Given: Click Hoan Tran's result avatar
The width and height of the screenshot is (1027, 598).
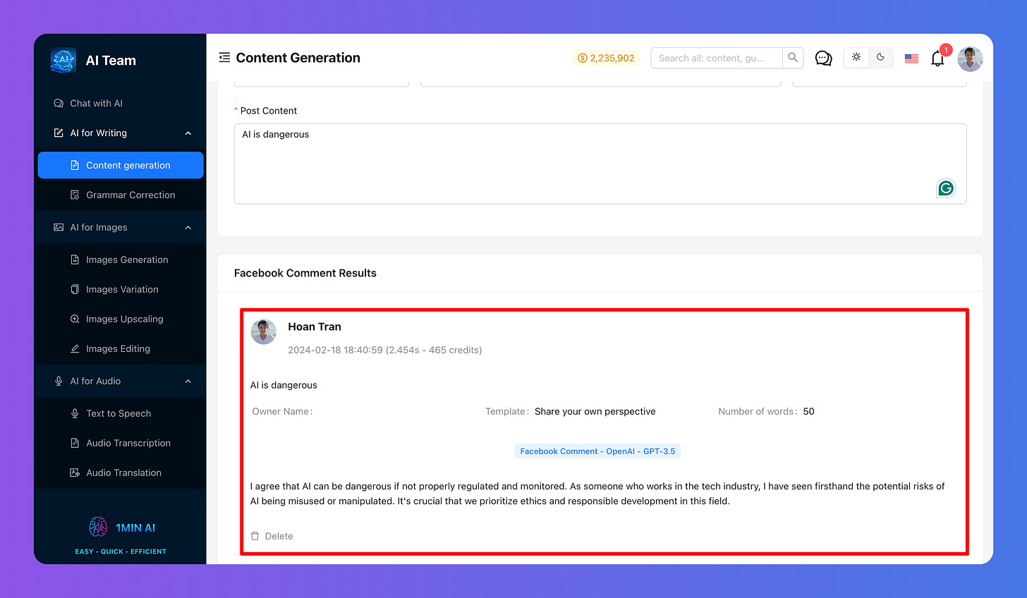Looking at the screenshot, I should (x=264, y=331).
